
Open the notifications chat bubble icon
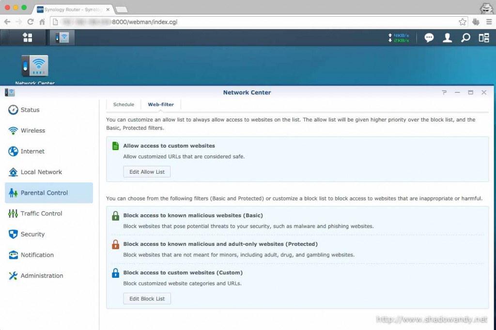[429, 38]
